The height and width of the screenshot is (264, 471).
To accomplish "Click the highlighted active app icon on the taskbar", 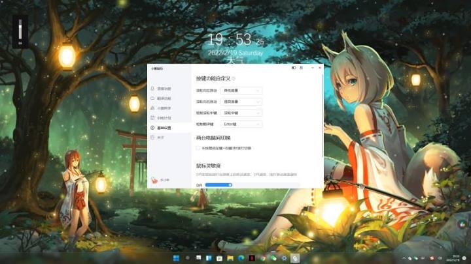I will click(x=295, y=258).
